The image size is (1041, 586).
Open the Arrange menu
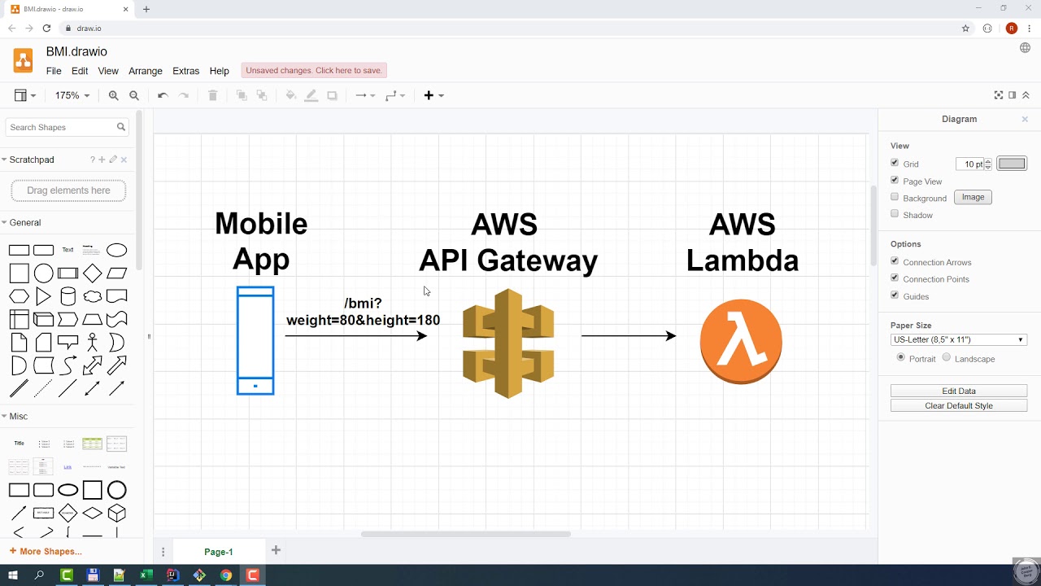point(146,71)
